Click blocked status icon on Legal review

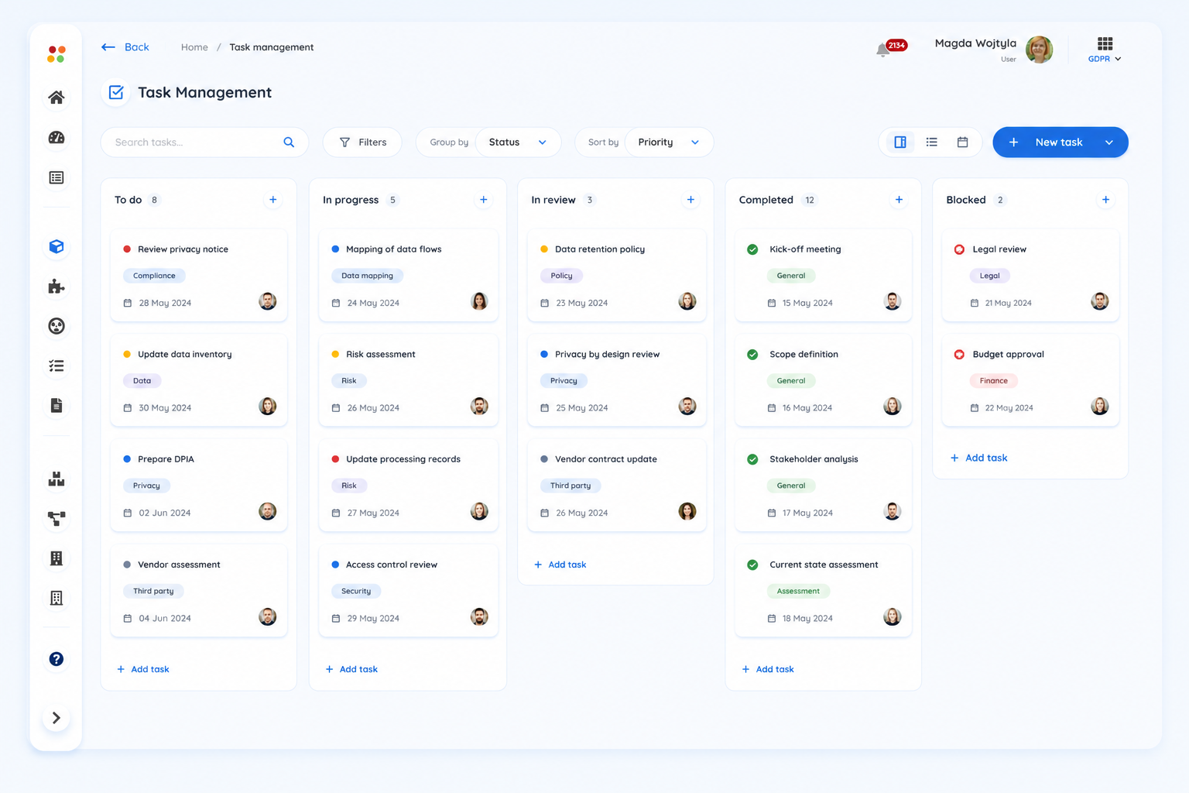click(x=959, y=249)
